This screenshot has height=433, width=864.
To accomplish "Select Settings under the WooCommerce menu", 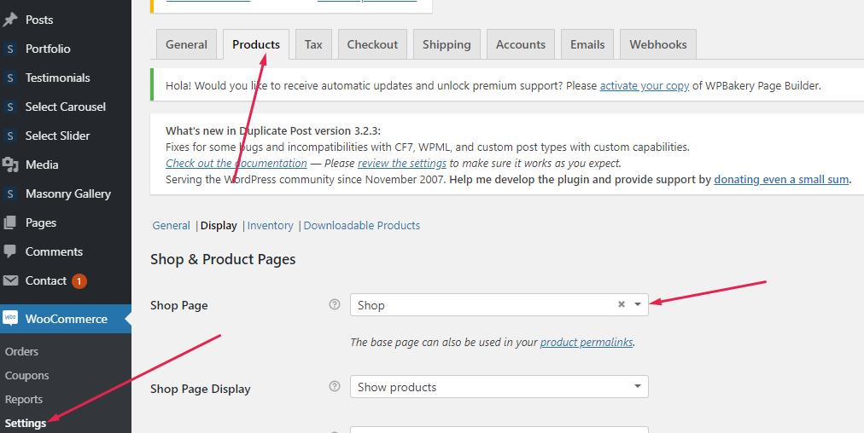I will click(x=26, y=423).
